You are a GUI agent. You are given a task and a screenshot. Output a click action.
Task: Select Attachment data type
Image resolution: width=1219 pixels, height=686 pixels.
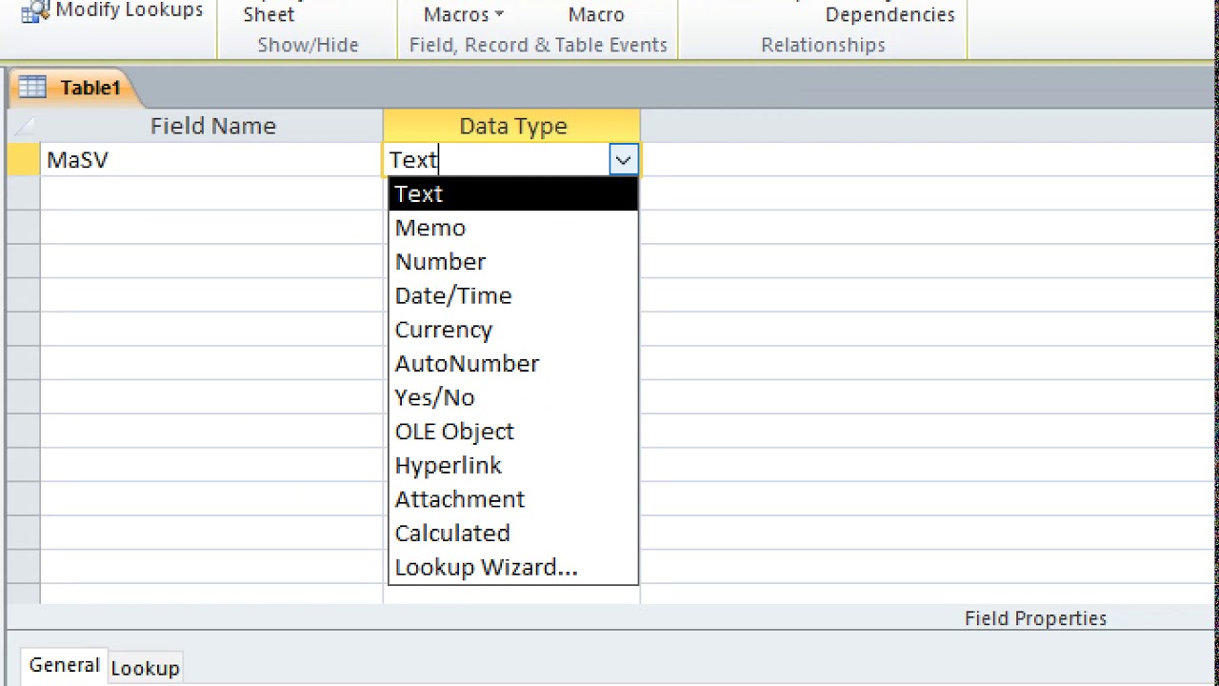point(513,499)
